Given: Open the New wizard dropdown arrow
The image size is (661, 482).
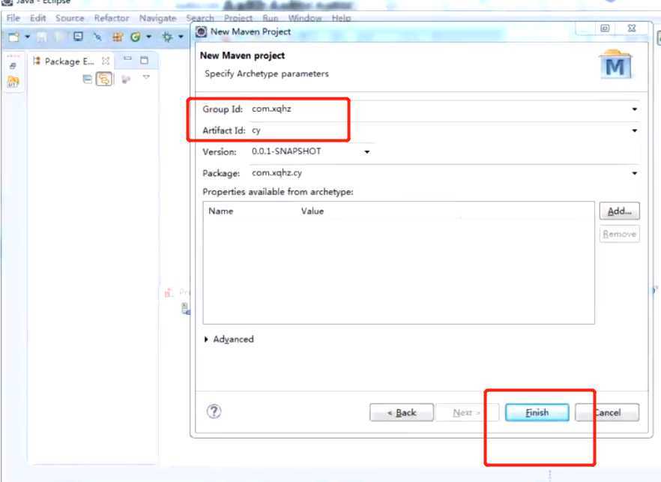Looking at the screenshot, I should point(28,37).
